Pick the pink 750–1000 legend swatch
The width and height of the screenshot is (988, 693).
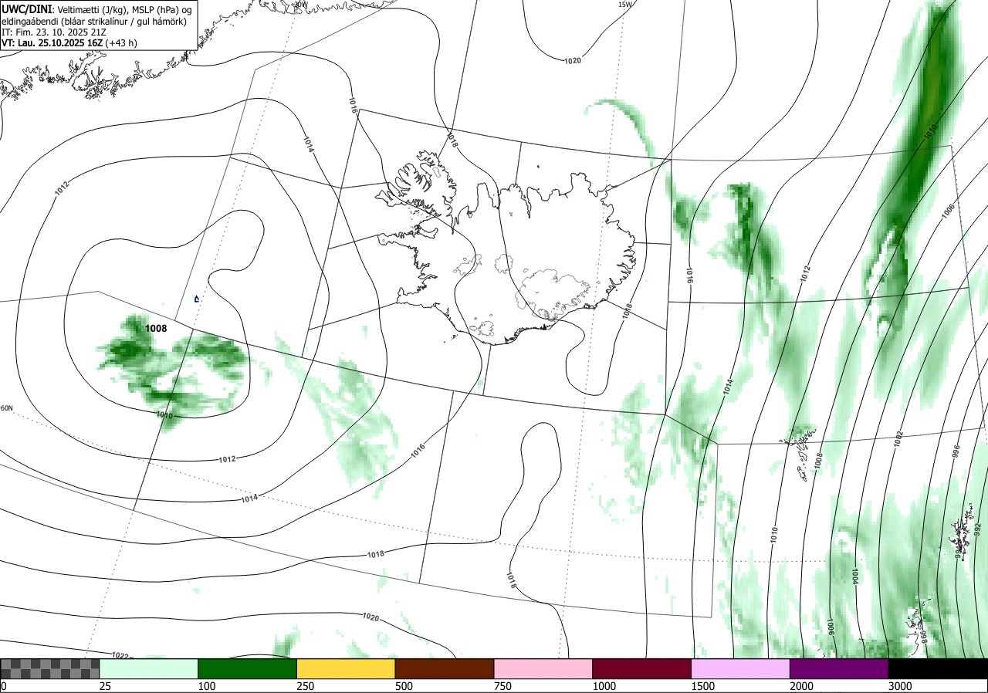pyautogui.click(x=543, y=668)
